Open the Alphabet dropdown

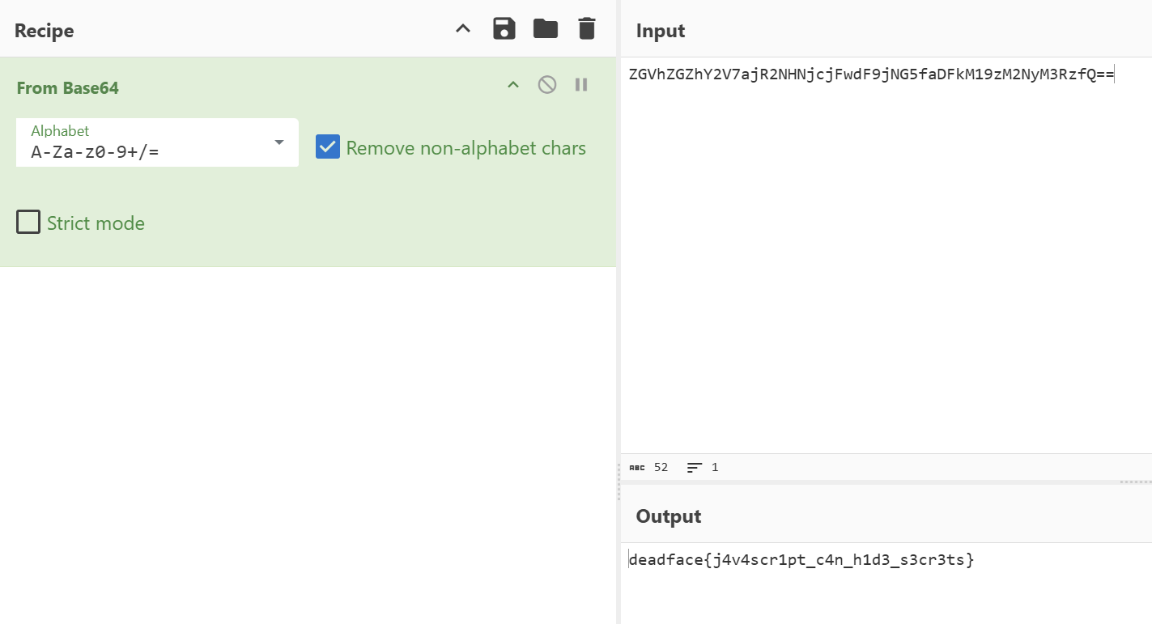coord(279,142)
